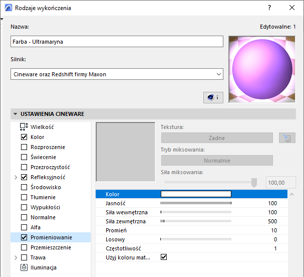This screenshot has height=277, width=304.
Task: Click the gray texture preview box
Action: pyautogui.click(x=125, y=152)
